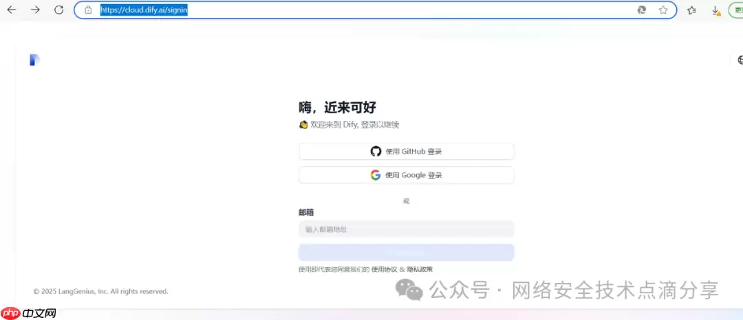Open the 隐私政策 privacy policy link
The image size is (743, 320).
(420, 269)
